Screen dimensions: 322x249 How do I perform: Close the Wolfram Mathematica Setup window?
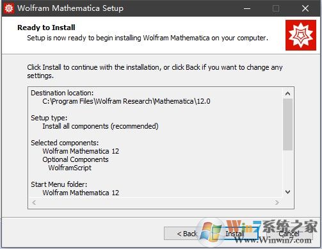click(x=305, y=8)
